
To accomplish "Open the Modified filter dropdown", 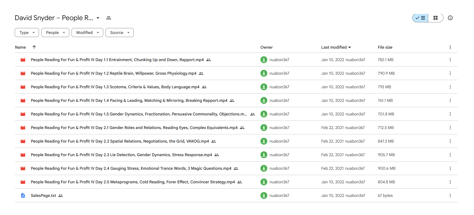I will [87, 33].
